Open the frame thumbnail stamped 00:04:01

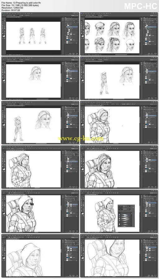tap(40, 167)
